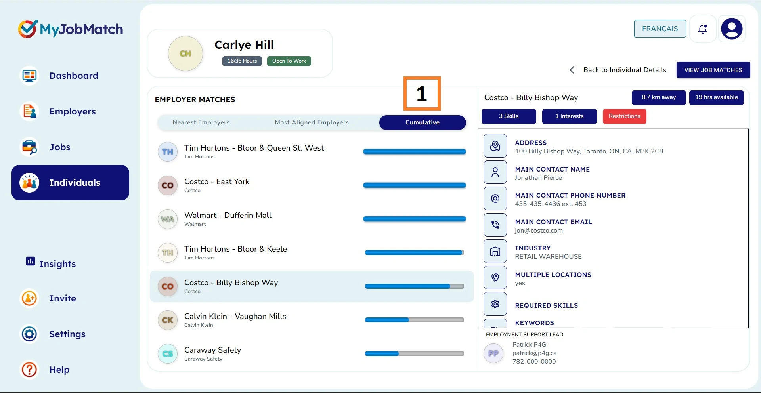
Task: Click the Industry building icon
Action: [495, 251]
